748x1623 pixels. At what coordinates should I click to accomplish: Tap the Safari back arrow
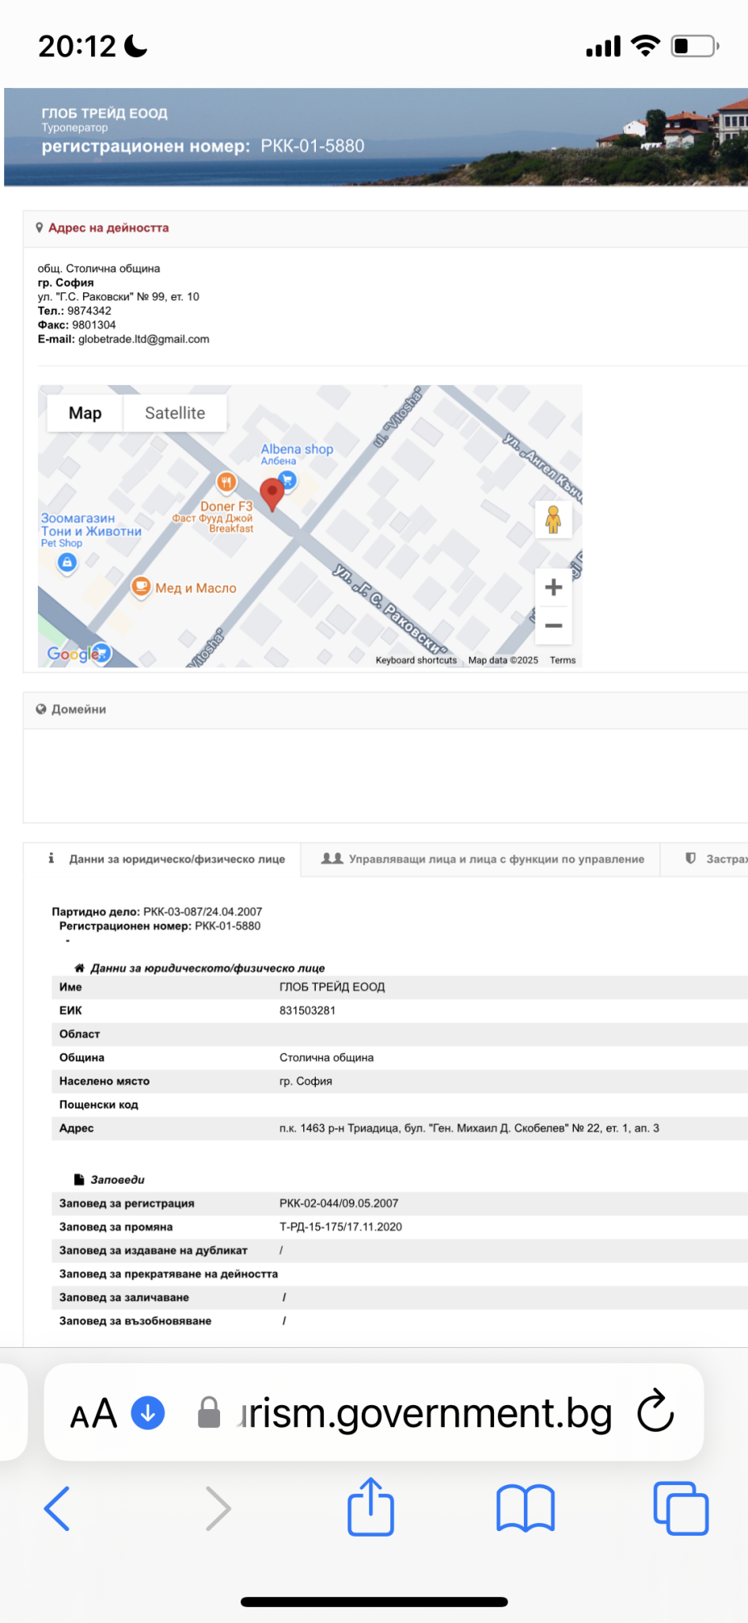57,1508
